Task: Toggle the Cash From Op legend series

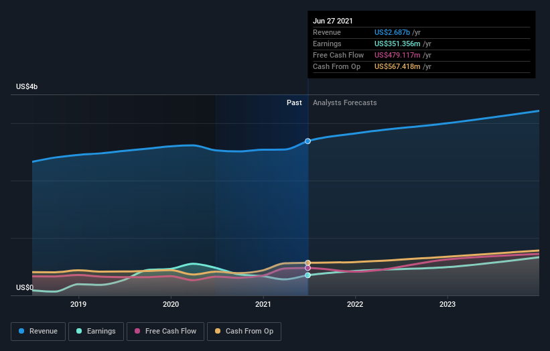Action: click(x=244, y=332)
